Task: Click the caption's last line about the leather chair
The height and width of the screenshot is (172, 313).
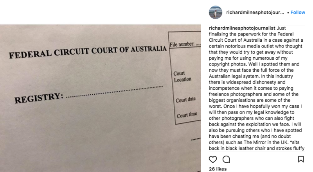Action: point(257,148)
